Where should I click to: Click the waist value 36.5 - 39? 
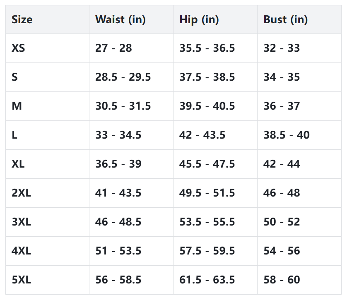[118, 164]
